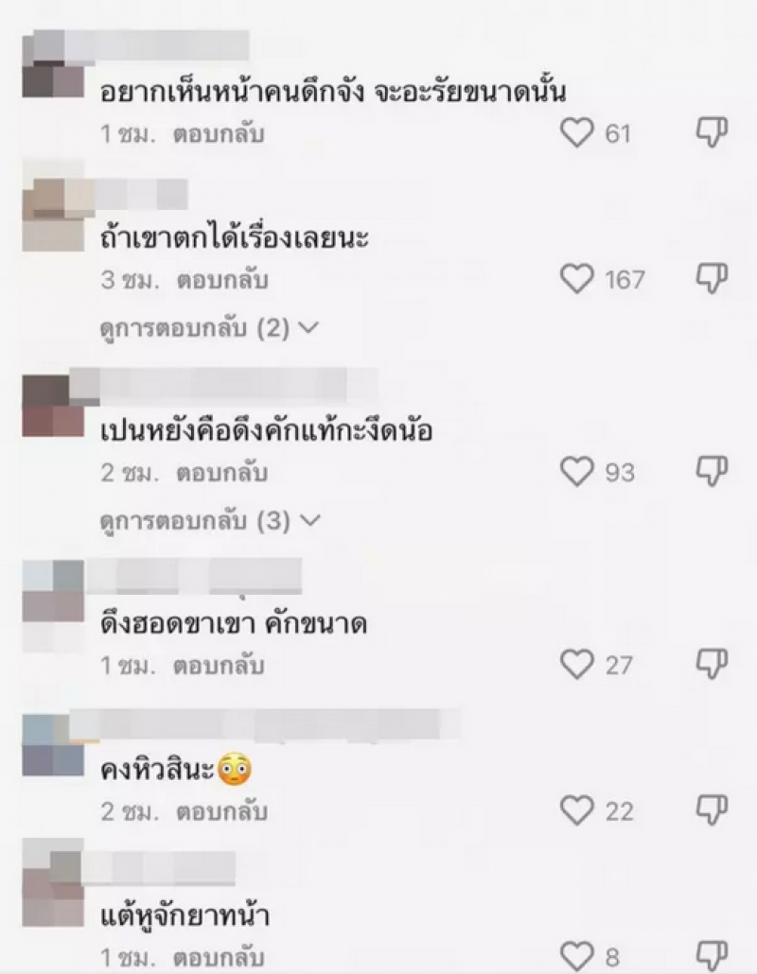This screenshot has width=757, height=974.
Task: Reply to the 3 ชม. comment
Action: tap(222, 280)
